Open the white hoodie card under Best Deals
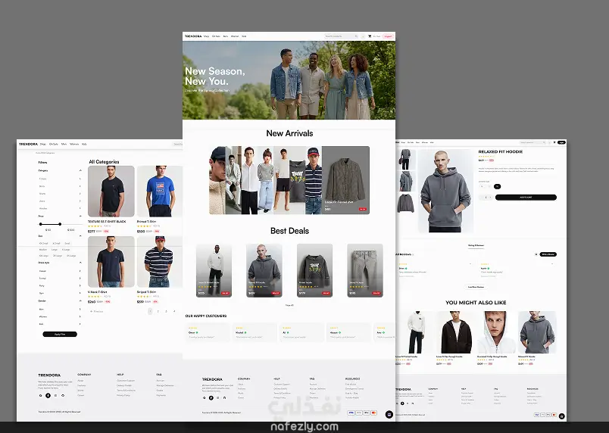The width and height of the screenshot is (609, 433). (214, 270)
